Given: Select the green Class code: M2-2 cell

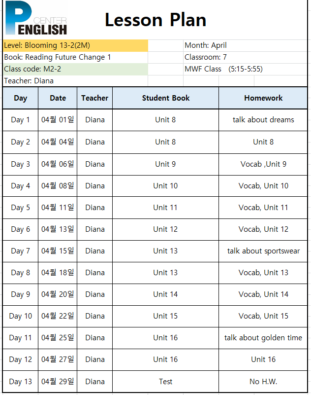Looking at the screenshot, I should (x=75, y=69).
